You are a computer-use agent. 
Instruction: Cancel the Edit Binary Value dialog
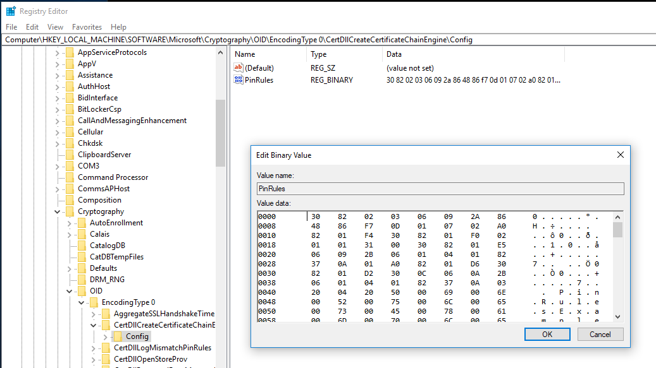(x=599, y=334)
